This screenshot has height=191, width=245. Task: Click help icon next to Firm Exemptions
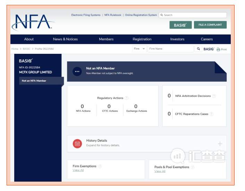click(100, 166)
